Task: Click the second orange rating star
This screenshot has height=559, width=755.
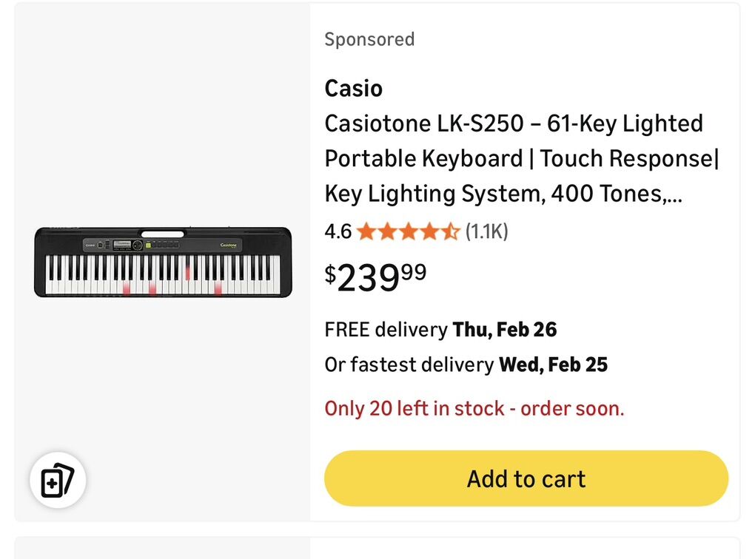Action: [x=388, y=232]
